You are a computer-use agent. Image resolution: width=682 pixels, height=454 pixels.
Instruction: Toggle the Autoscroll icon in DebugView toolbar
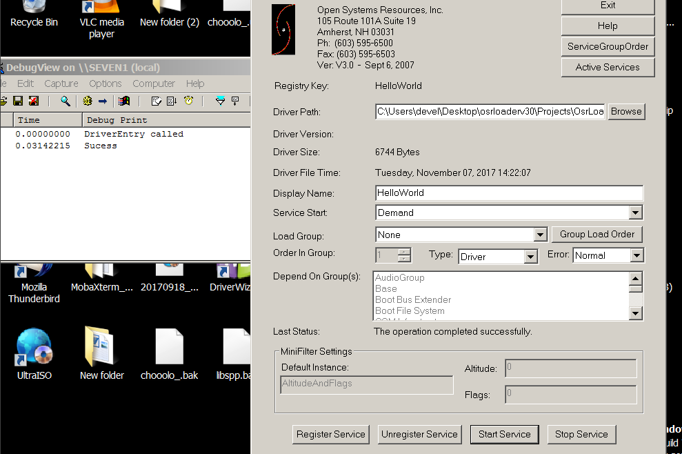point(172,101)
